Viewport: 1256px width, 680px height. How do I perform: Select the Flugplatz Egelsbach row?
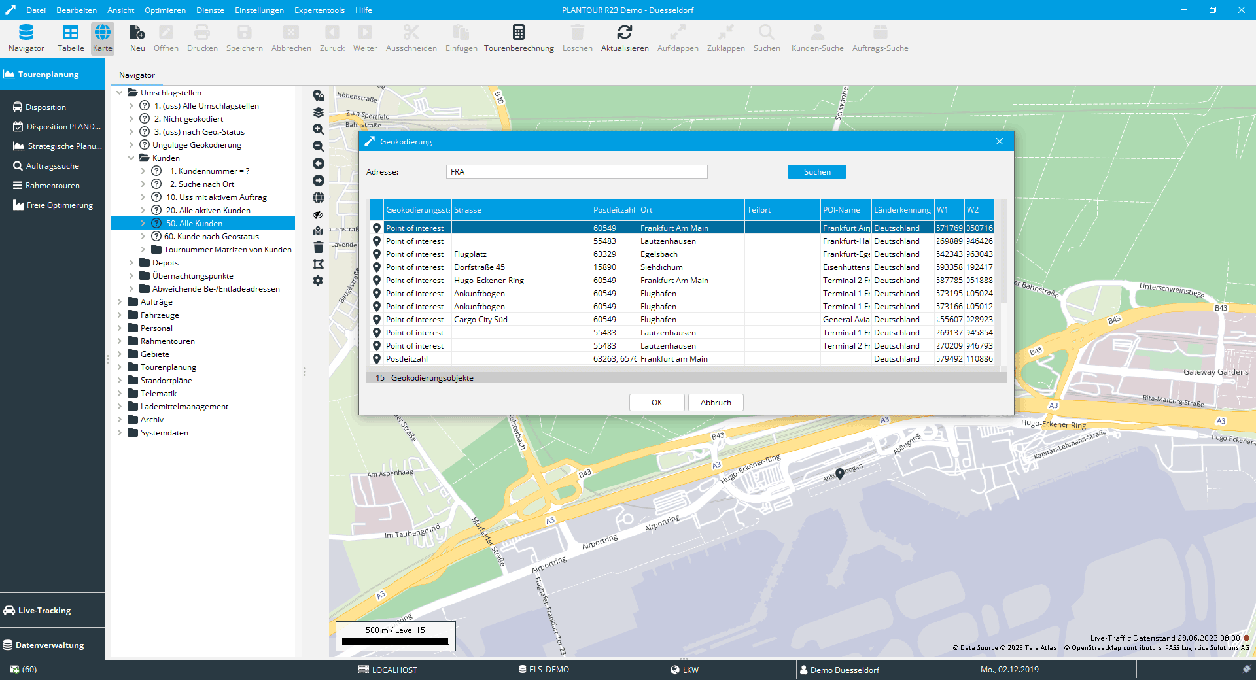click(682, 254)
